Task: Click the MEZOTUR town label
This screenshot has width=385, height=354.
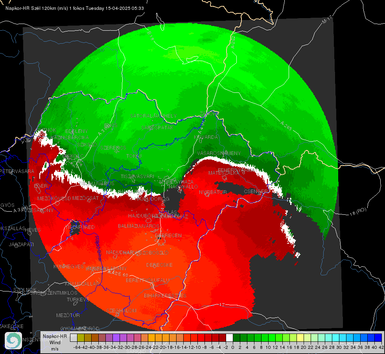Action: pos(68,315)
